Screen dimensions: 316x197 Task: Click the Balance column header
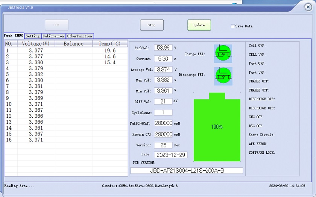tap(74, 44)
